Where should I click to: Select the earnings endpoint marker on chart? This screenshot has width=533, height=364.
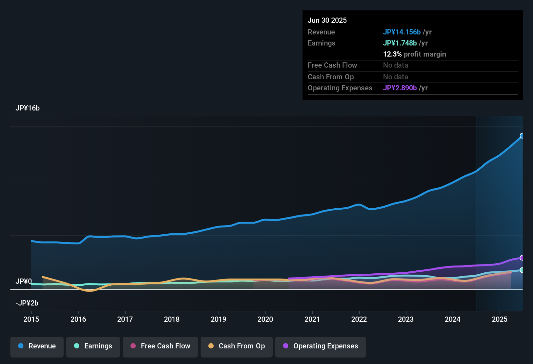tap(522, 270)
